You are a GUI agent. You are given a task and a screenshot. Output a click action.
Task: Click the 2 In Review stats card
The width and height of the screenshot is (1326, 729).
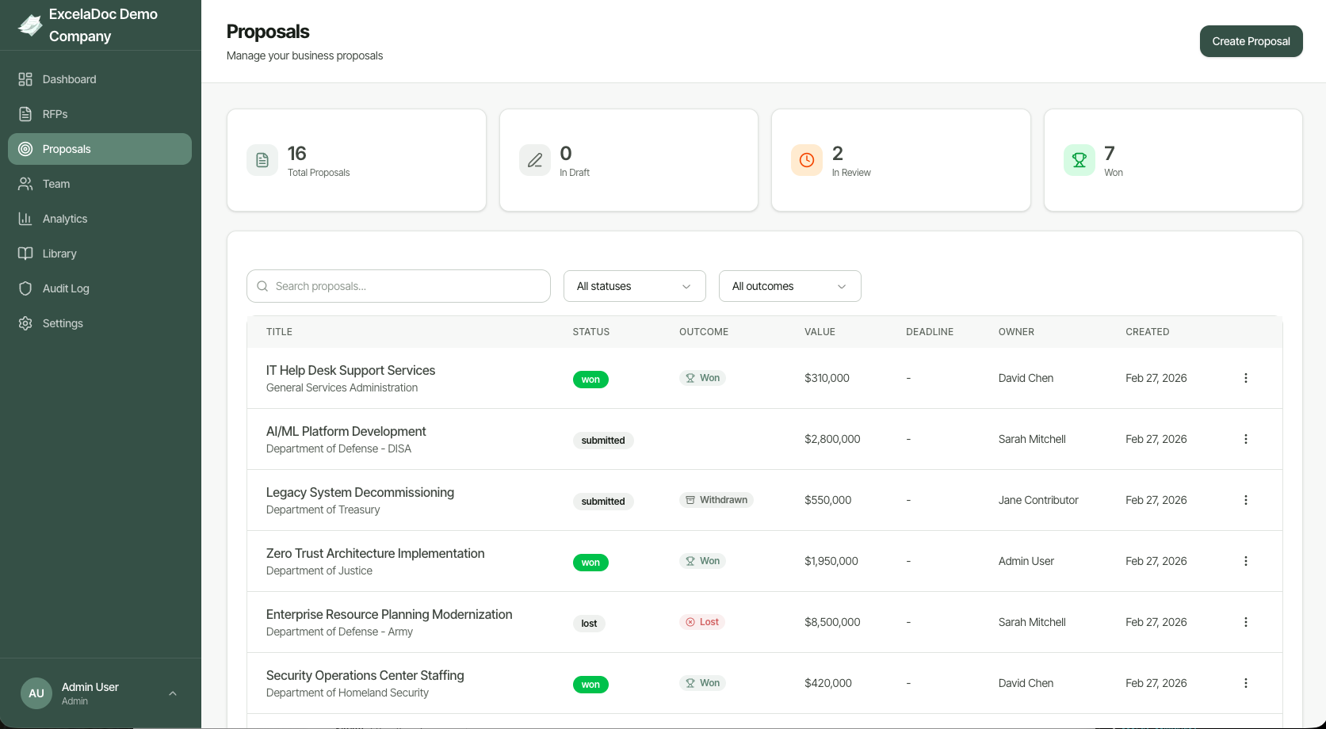coord(901,160)
